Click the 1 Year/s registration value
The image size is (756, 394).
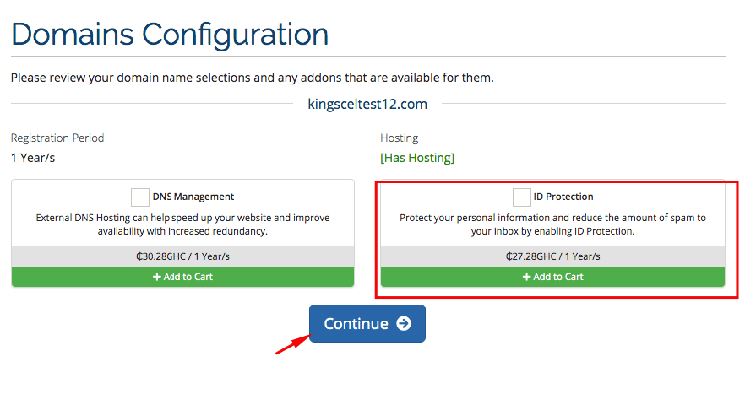pyautogui.click(x=33, y=158)
